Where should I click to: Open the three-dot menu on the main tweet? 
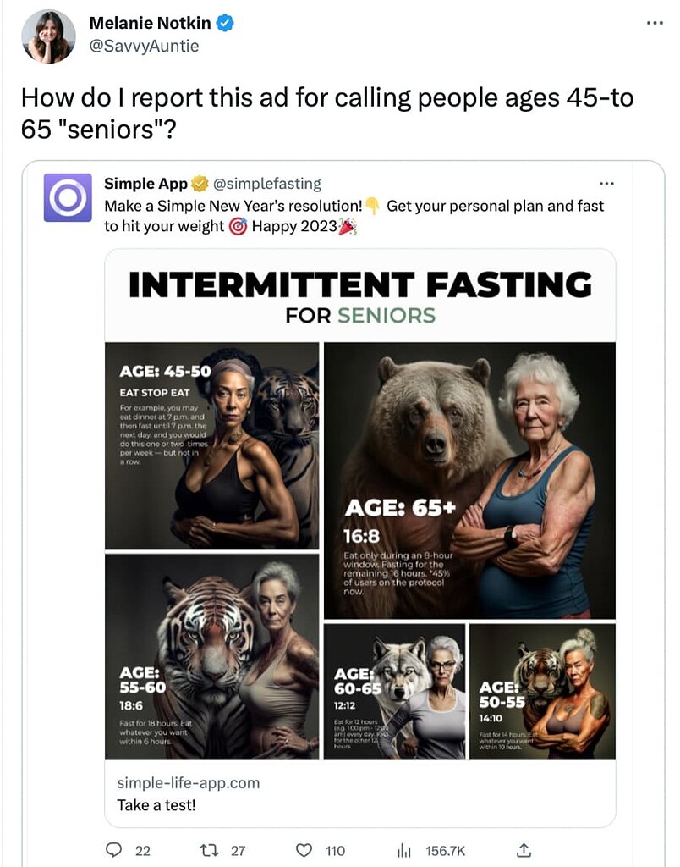pos(655,23)
